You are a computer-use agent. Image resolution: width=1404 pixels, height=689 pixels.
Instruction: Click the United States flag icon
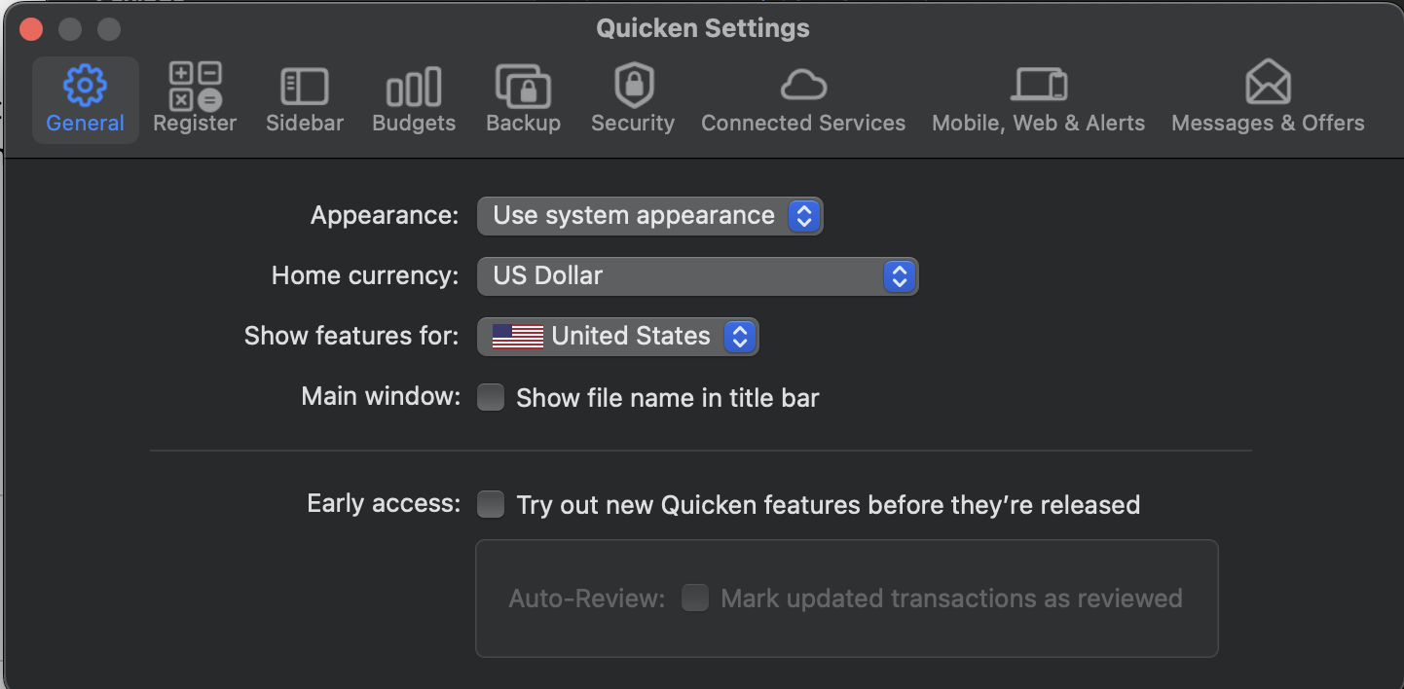[518, 337]
